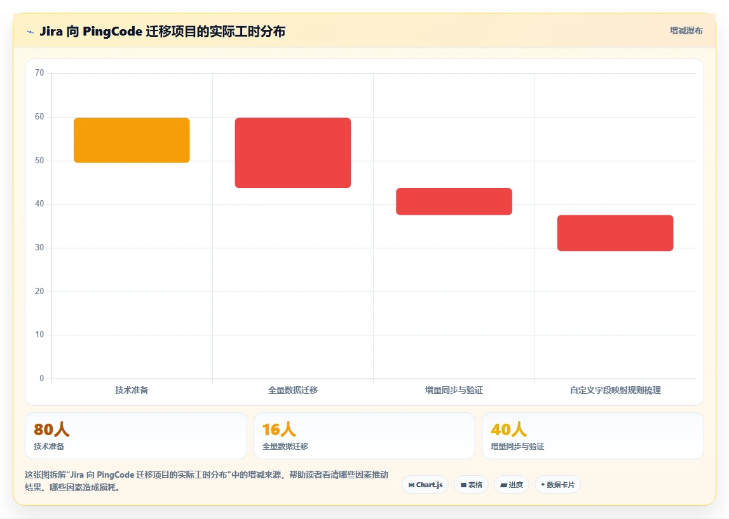Click the chart title Jira 向 PingCode 迁移项目
729x519 pixels.
(x=162, y=31)
